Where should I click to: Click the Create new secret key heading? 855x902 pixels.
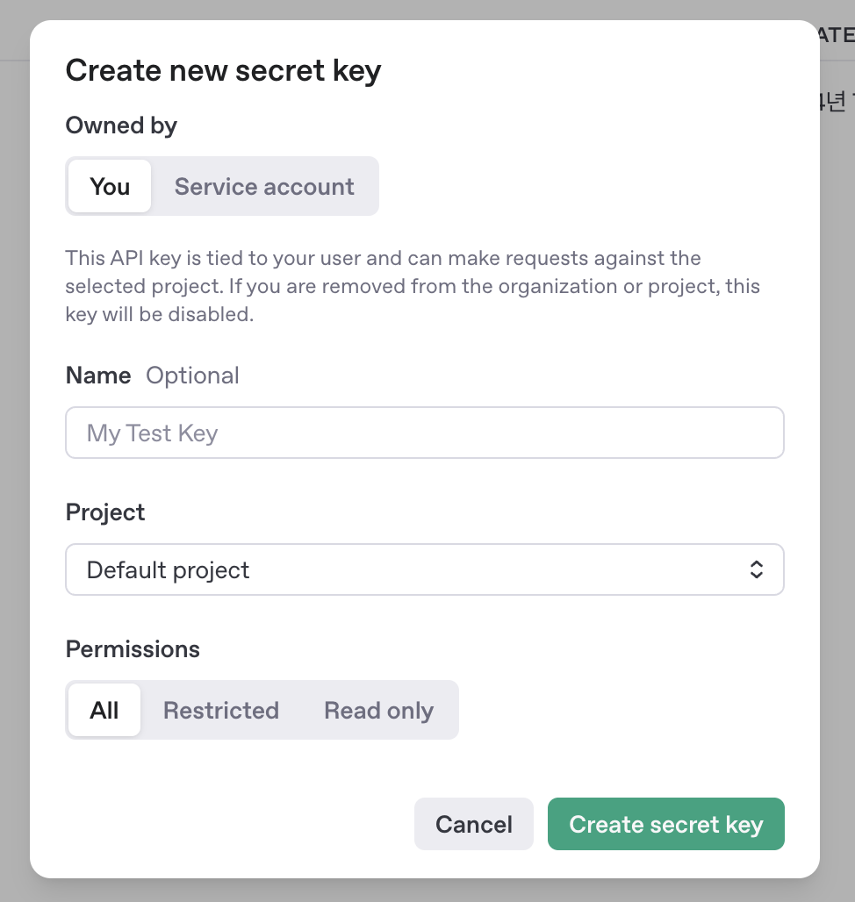click(223, 70)
